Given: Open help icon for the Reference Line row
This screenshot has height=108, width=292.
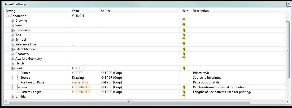Looking at the screenshot, I should click(184, 44).
